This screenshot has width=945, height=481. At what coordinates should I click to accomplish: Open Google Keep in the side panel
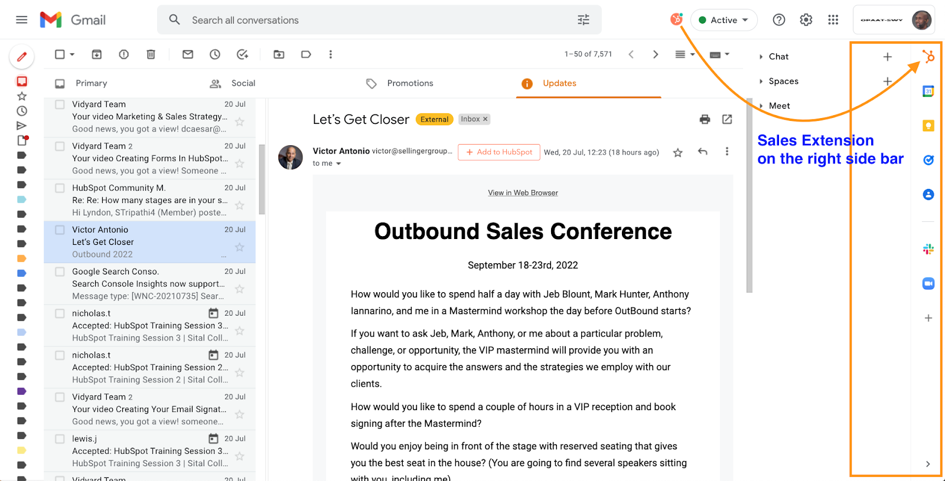(x=928, y=126)
